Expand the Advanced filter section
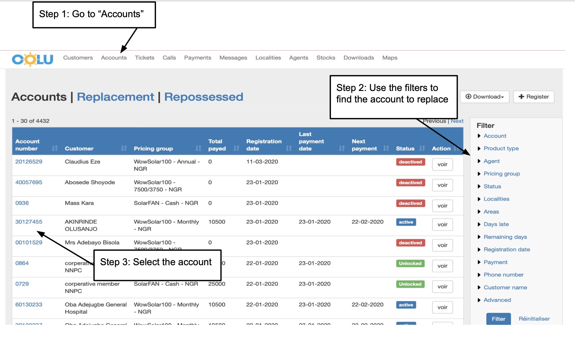Image resolution: width=575 pixels, height=339 pixels. 497,300
